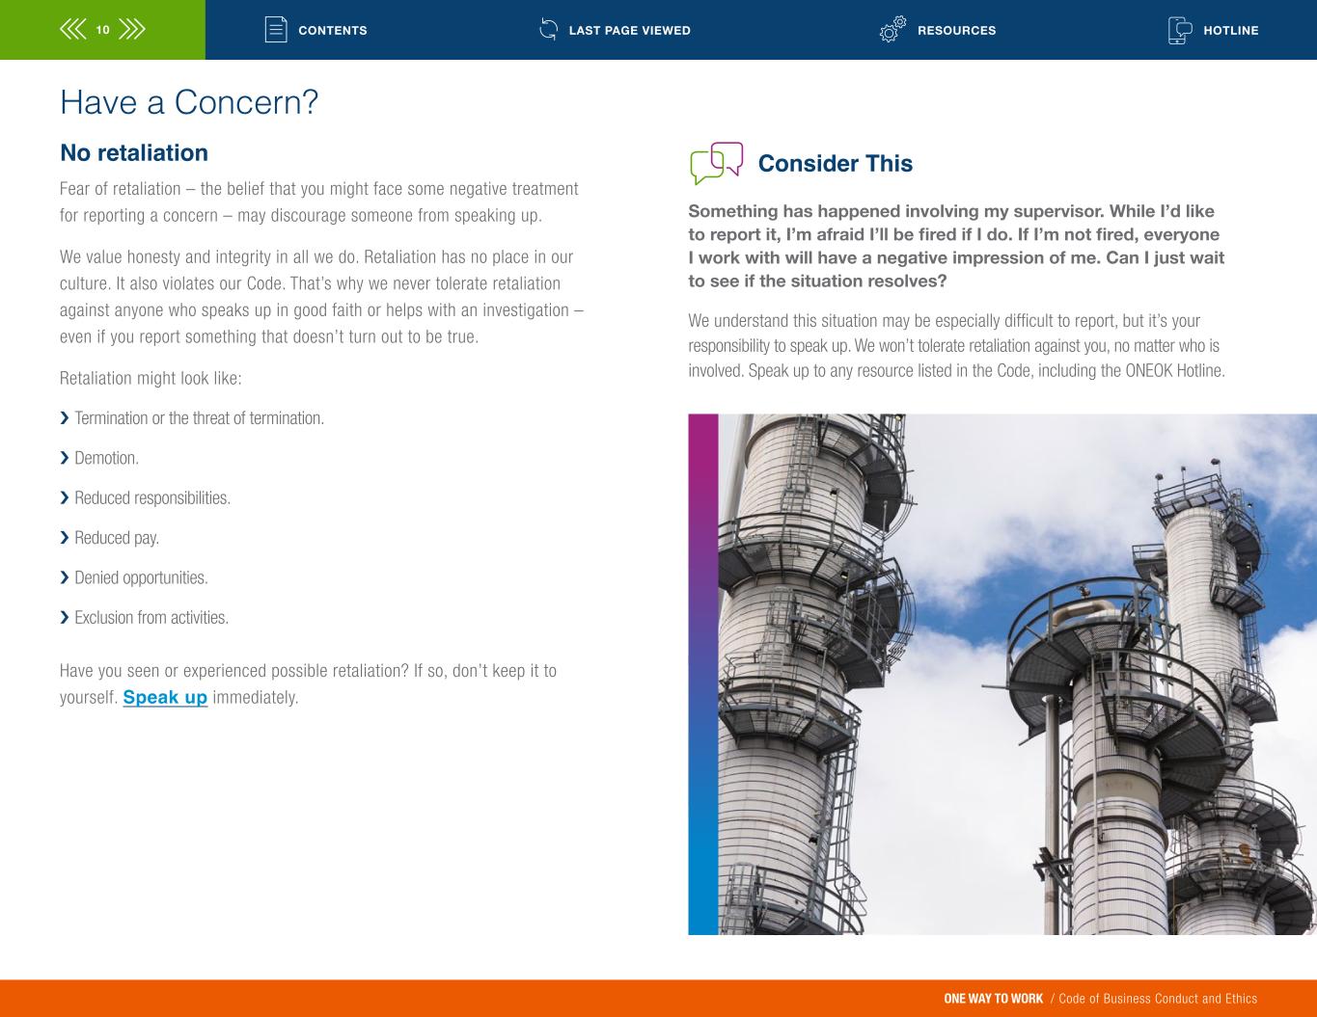The width and height of the screenshot is (1317, 1017).
Task: Click the Exclusion from activities bullet text
Action: click(151, 618)
